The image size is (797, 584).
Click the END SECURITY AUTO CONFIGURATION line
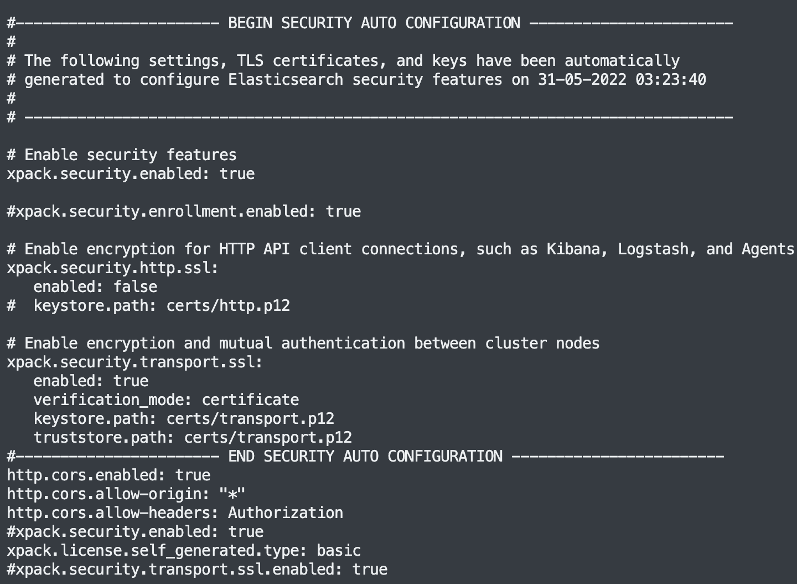[x=365, y=457]
